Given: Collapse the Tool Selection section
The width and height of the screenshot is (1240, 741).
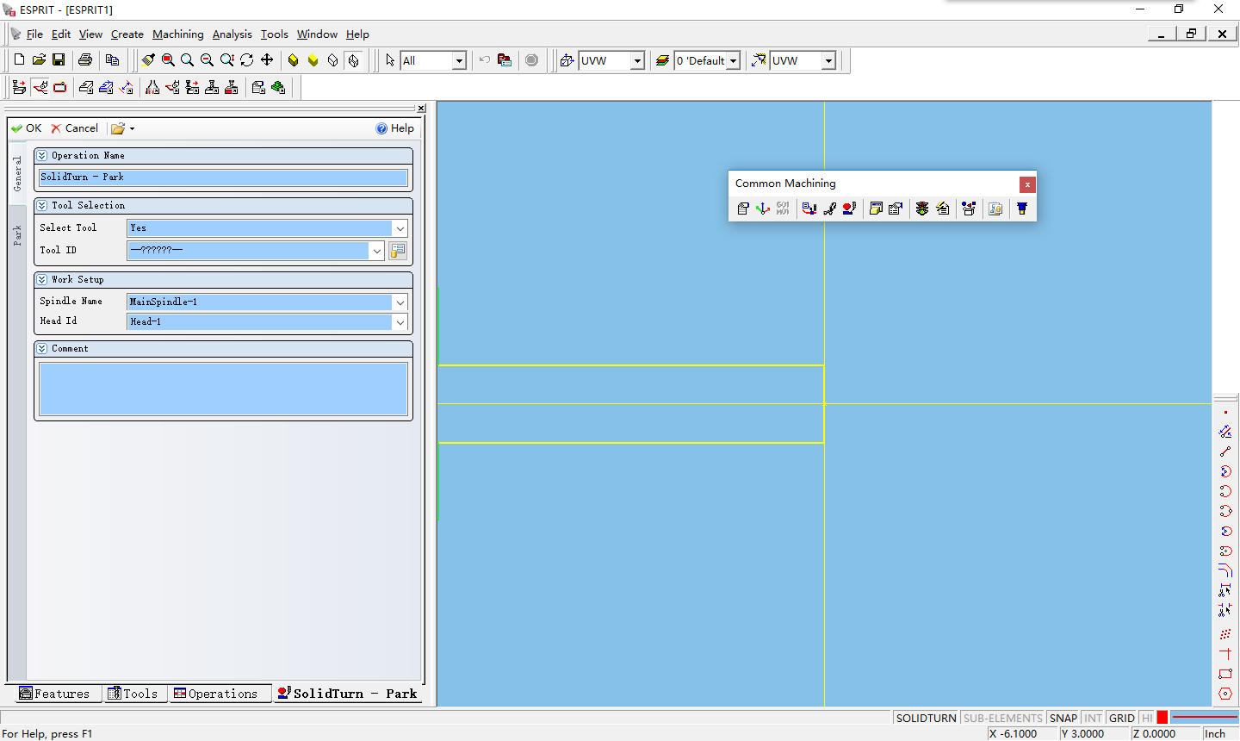Looking at the screenshot, I should point(42,206).
